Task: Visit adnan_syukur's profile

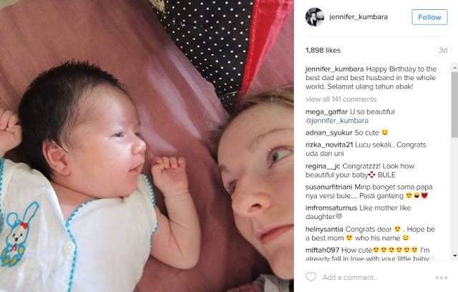Action: (x=329, y=133)
